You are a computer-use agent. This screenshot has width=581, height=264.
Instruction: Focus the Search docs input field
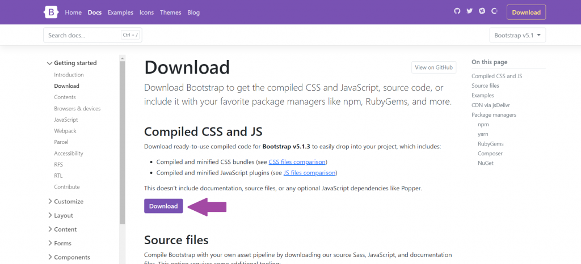[92, 35]
